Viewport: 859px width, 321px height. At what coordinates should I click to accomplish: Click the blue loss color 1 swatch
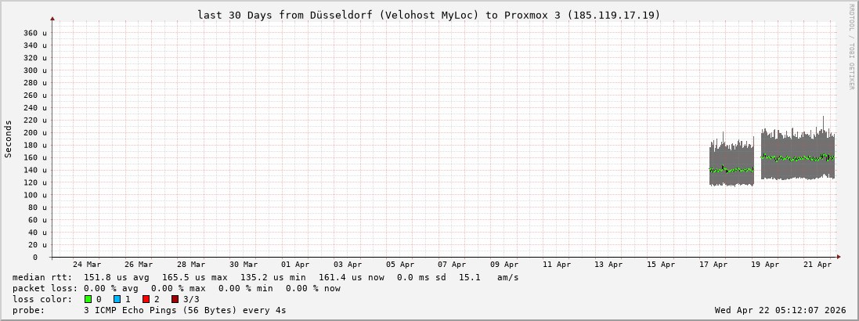click(117, 299)
